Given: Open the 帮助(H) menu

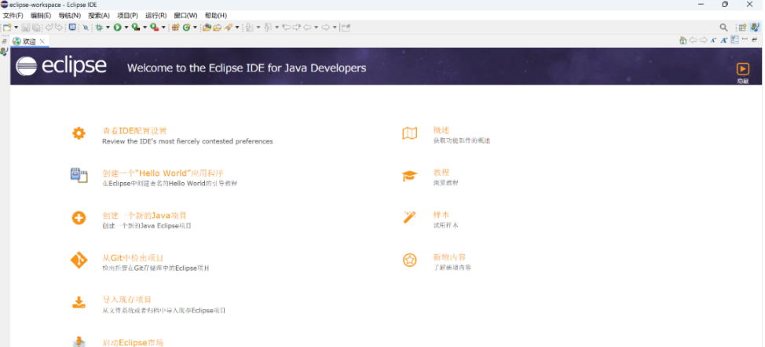Looking at the screenshot, I should tap(216, 16).
